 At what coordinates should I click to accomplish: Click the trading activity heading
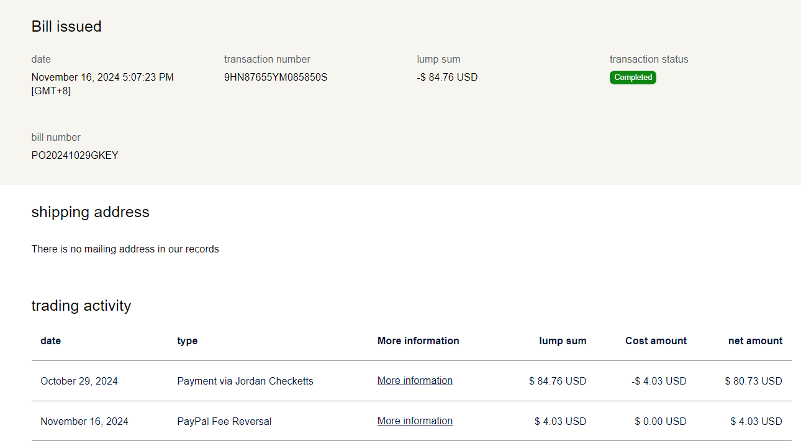tap(81, 306)
